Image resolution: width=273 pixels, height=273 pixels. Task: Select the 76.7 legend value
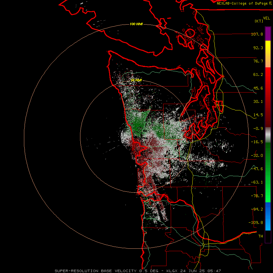(258, 61)
